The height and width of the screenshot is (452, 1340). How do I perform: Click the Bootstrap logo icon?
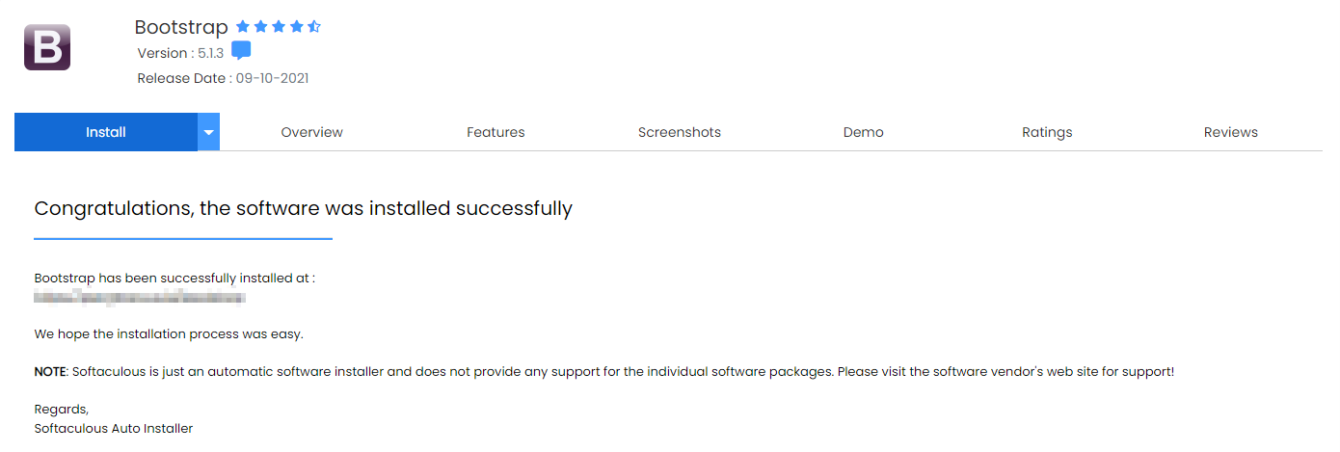(x=47, y=47)
